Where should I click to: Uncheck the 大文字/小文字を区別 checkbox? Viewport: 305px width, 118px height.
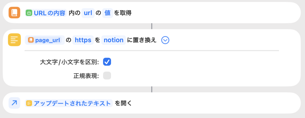107,62
